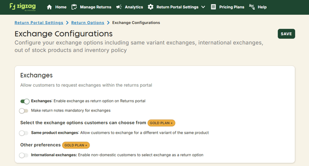Viewport: 309px width, 166px height.
Task: Click 'Enable exchange as return option on Returns portal'
Action: coord(100,101)
